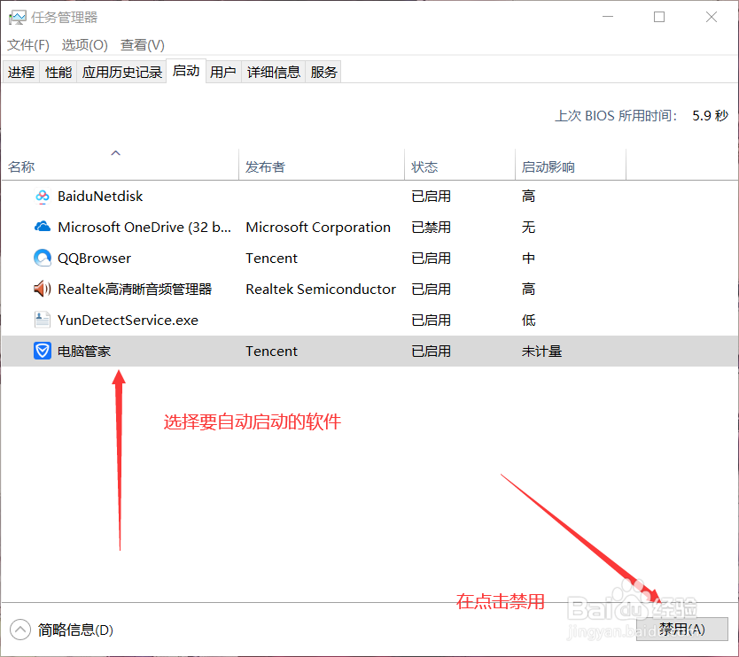Click the 5.9 秒 BIOS time value
The image size is (739, 657).
tap(711, 116)
